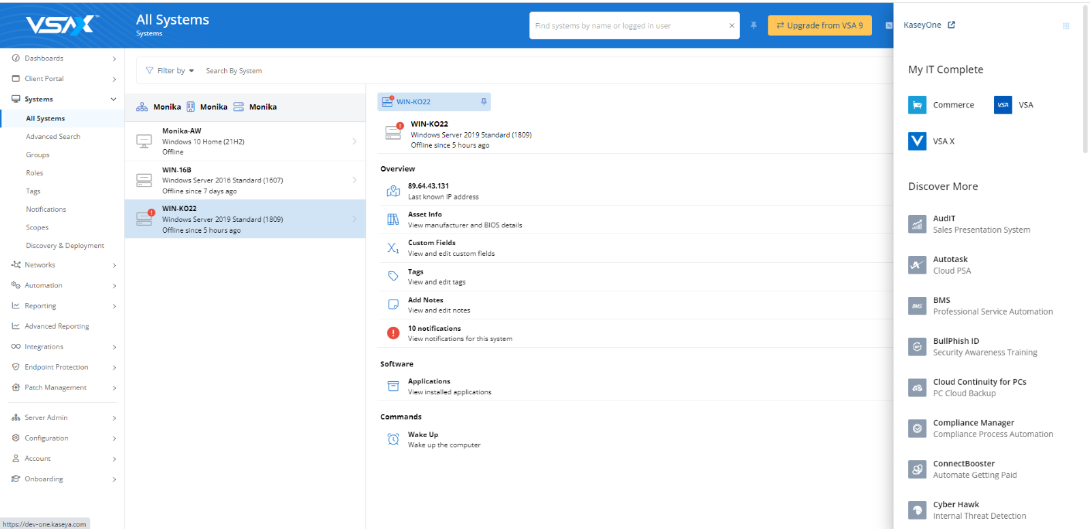This screenshot has width=1090, height=529.
Task: Click the IP address location icon
Action: 393,191
